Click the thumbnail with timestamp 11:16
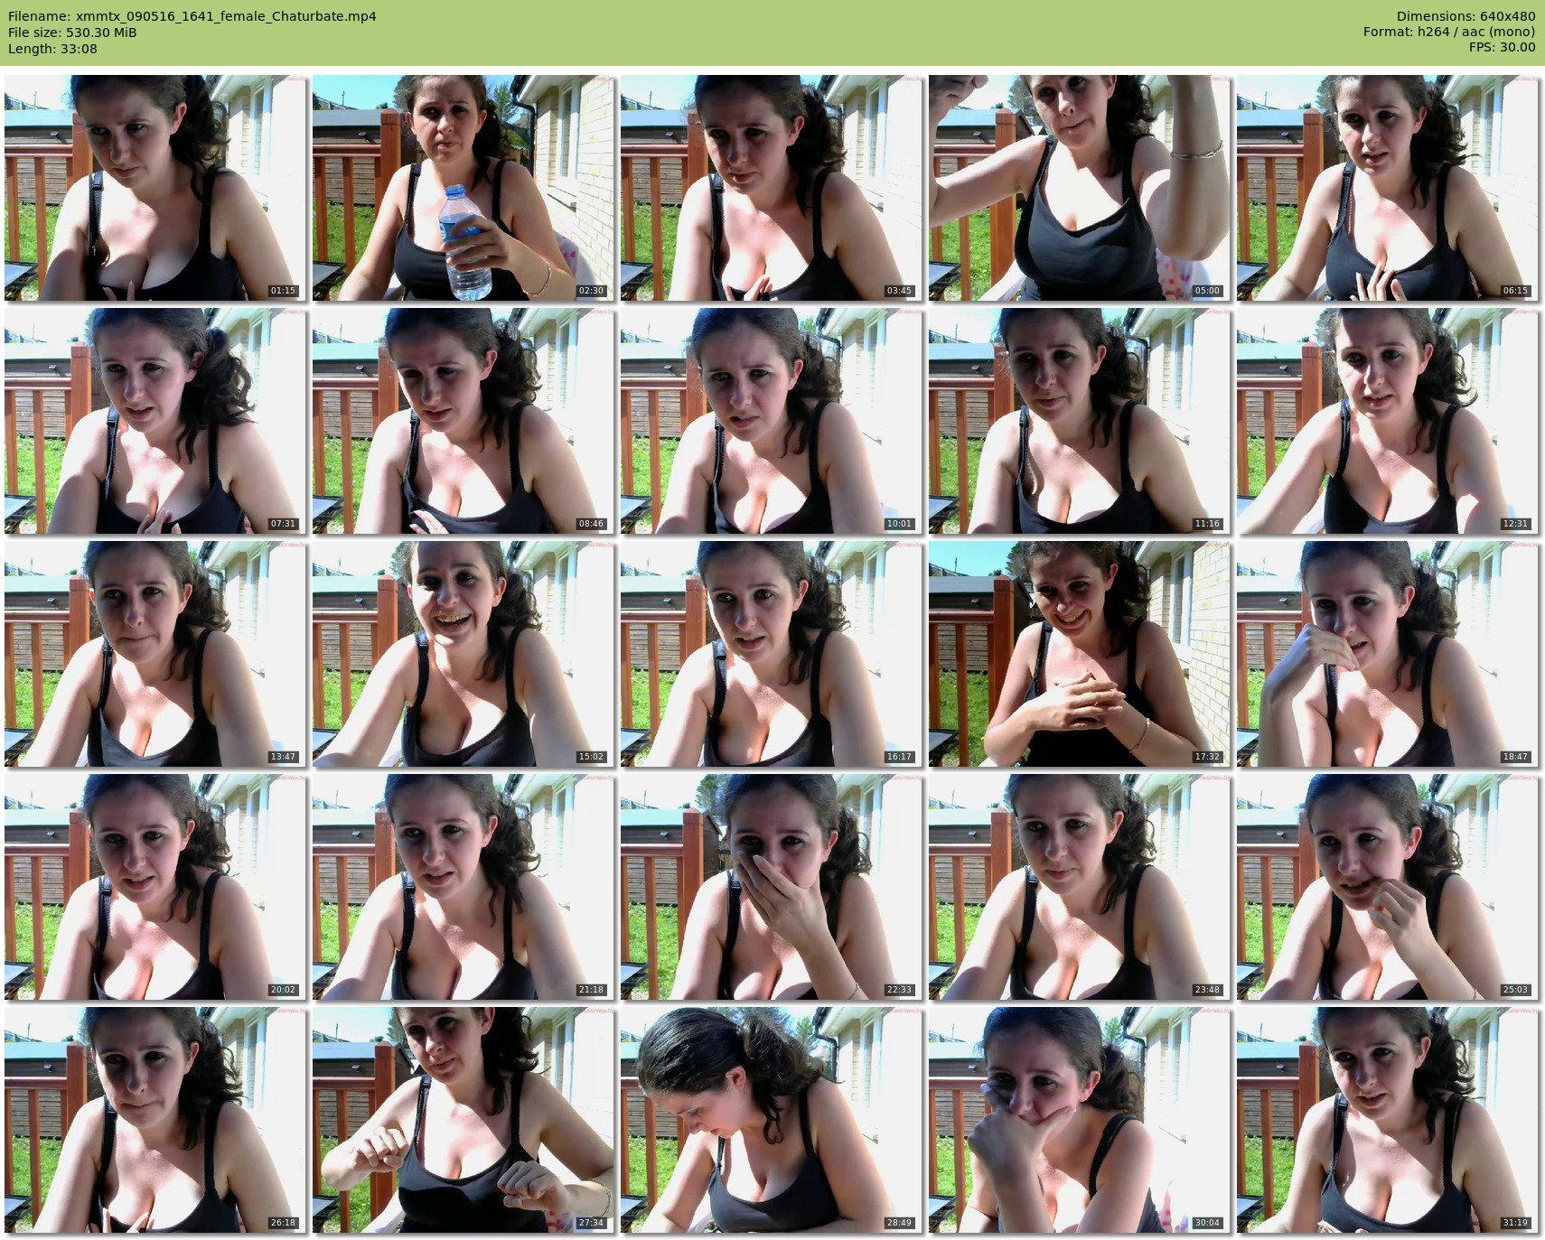Screen dimensions: 1545x1240 (x=1080, y=421)
